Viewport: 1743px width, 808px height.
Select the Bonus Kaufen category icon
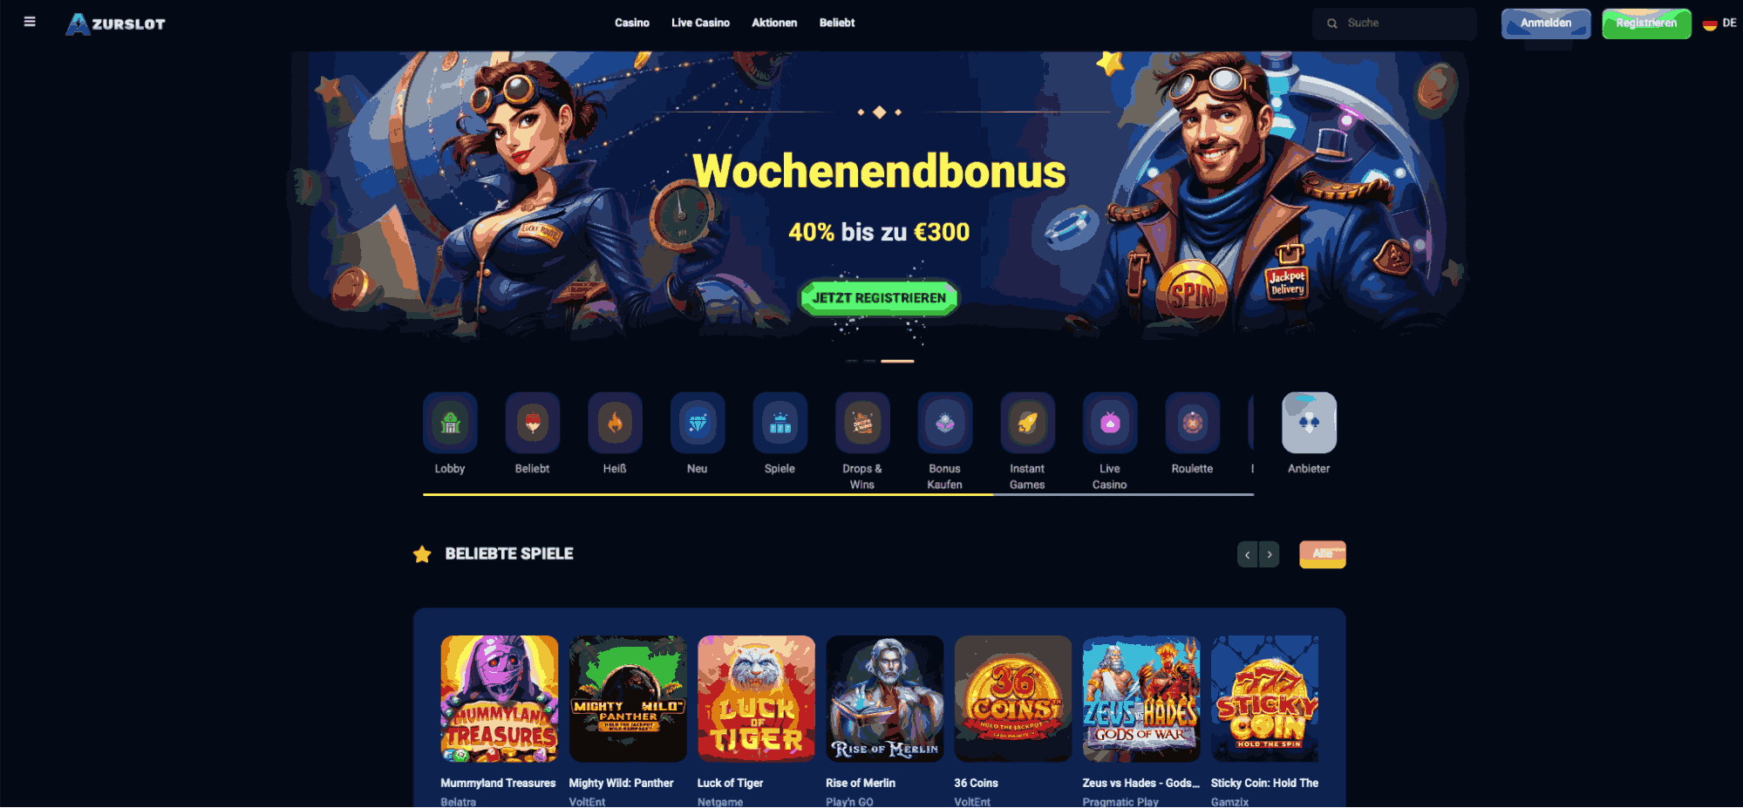tap(945, 423)
